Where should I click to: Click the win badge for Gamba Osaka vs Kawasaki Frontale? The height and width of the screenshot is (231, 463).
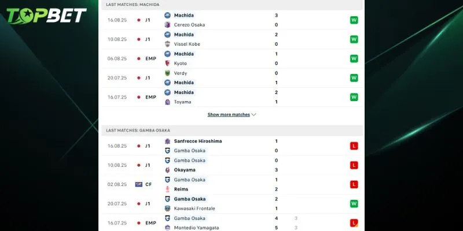coord(354,203)
